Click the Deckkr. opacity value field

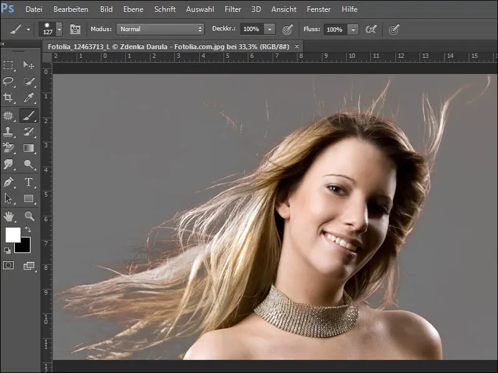pos(252,29)
